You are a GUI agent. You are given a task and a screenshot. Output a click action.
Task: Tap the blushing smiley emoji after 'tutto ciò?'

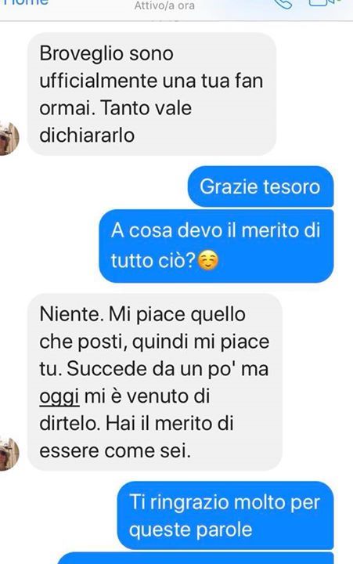point(208,261)
